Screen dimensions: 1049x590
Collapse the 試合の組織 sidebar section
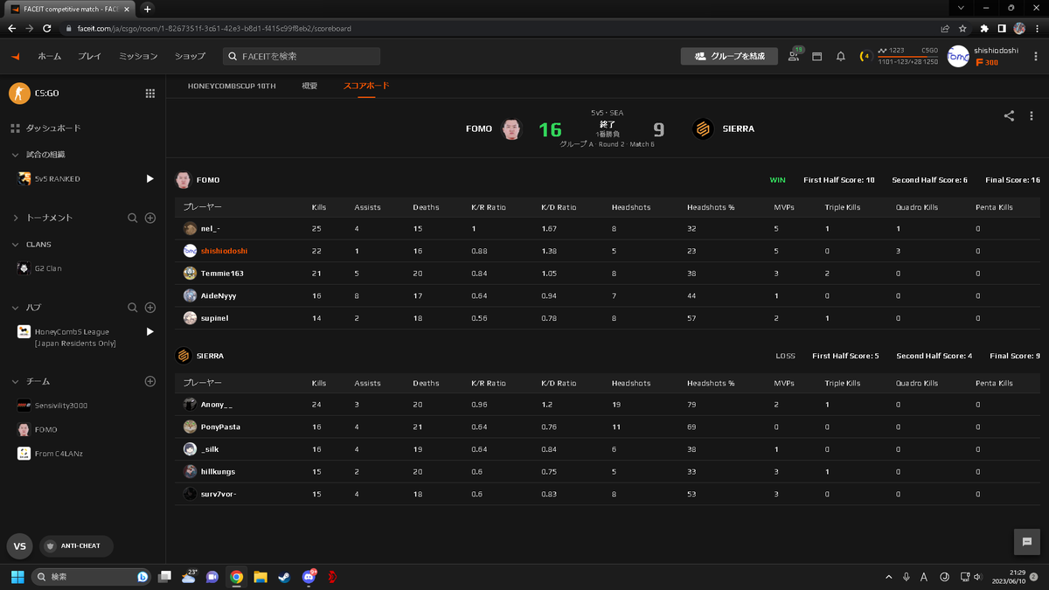coord(15,155)
